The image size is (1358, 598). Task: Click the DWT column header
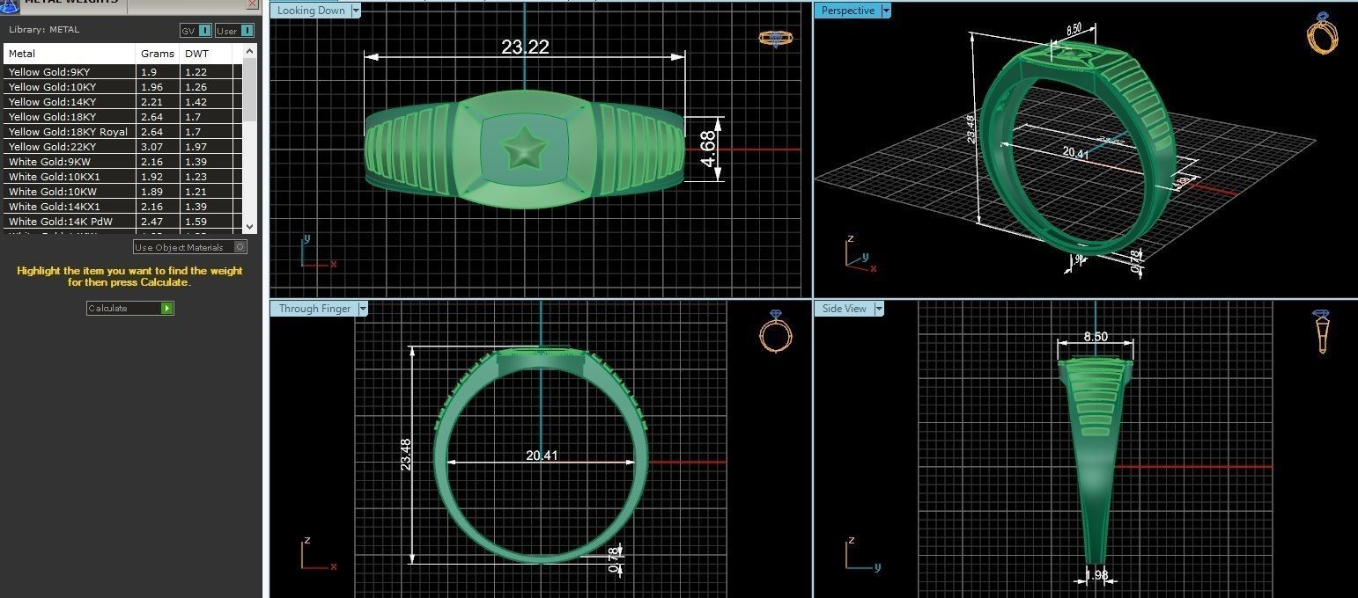coord(206,54)
